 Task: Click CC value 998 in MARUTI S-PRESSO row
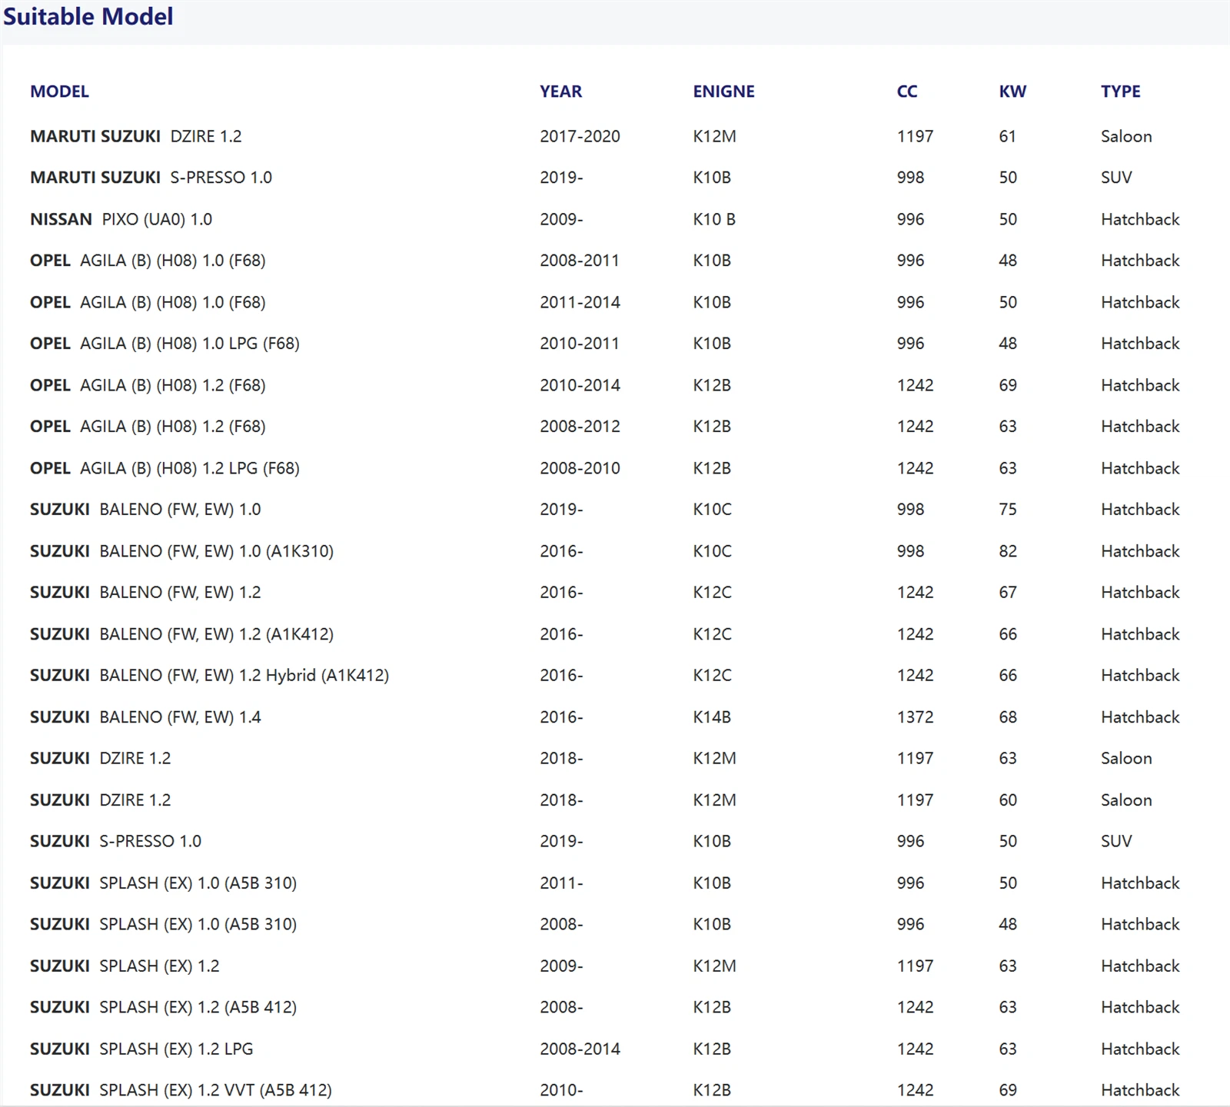pos(910,178)
